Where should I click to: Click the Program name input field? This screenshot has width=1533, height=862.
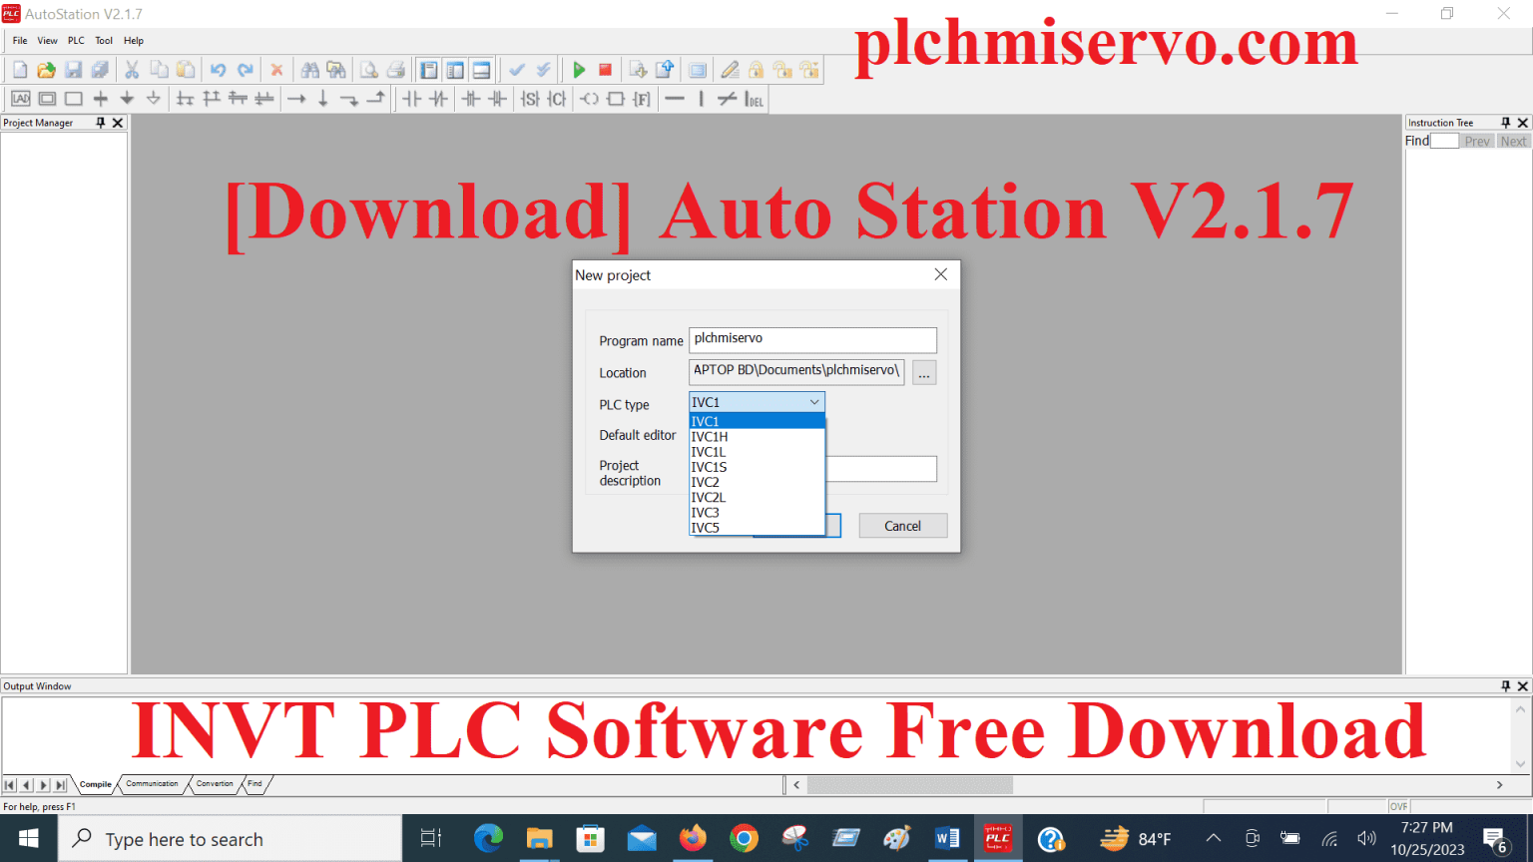[811, 339]
